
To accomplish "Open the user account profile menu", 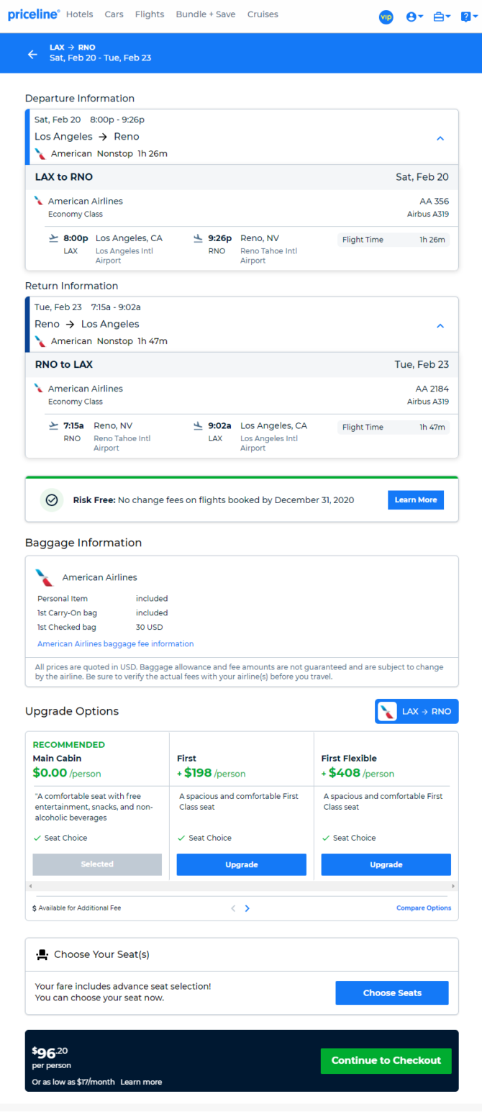I will (x=414, y=17).
